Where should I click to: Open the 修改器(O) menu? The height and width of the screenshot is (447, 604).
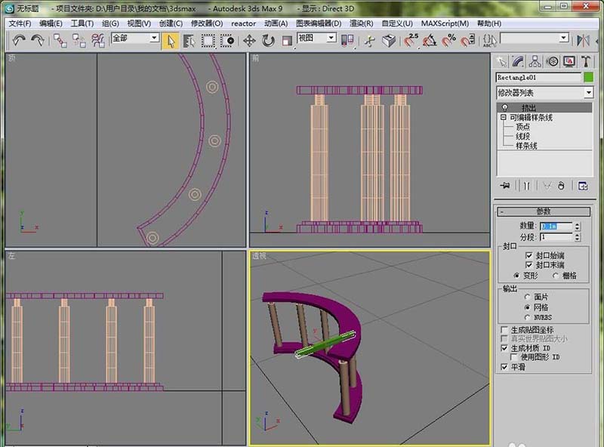(x=207, y=23)
